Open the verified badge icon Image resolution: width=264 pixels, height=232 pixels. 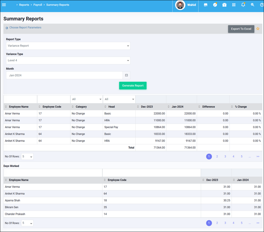click(x=215, y=5)
